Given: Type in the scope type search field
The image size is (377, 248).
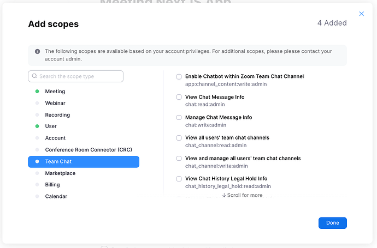Looking at the screenshot, I should point(79,76).
